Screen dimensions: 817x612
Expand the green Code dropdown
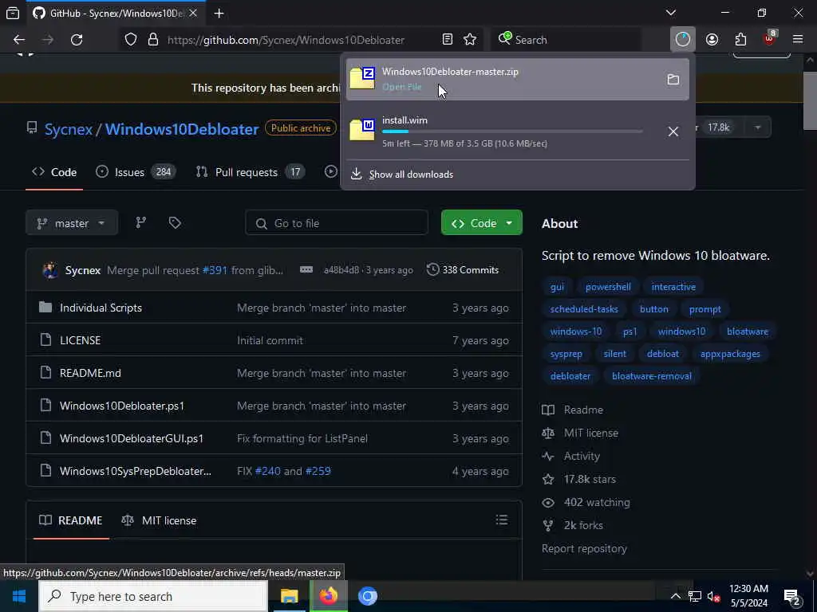(481, 223)
